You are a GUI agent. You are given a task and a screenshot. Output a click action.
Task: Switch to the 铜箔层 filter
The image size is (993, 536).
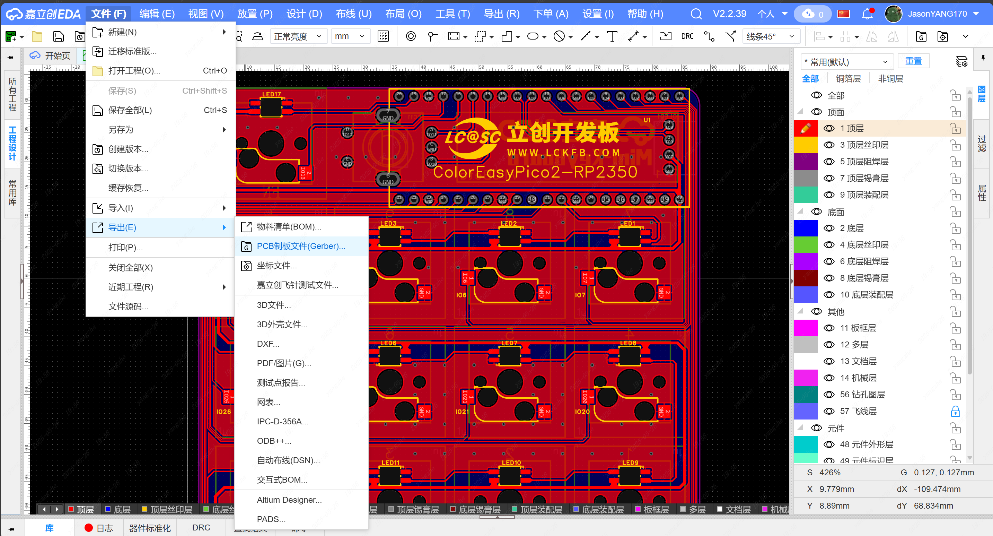point(848,79)
